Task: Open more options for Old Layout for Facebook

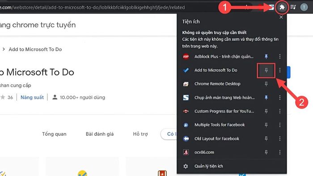Action: point(280,138)
